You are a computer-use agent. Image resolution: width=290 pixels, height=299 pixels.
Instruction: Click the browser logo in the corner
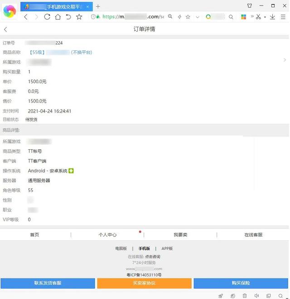tap(10, 11)
